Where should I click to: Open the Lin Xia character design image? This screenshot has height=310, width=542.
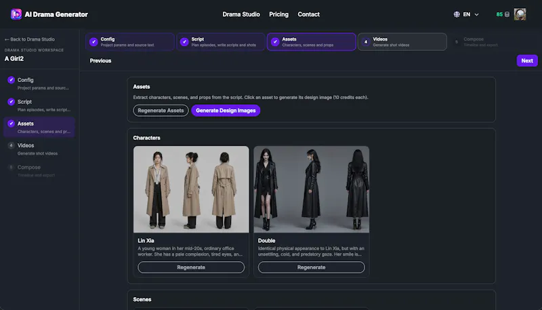[191, 189]
